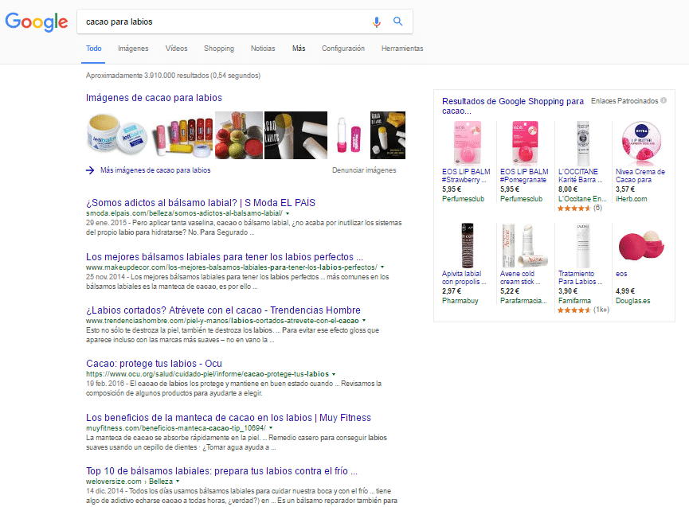The width and height of the screenshot is (689, 507).
Task: Click the EOS Strawberry lip balm product image
Action: [x=467, y=143]
